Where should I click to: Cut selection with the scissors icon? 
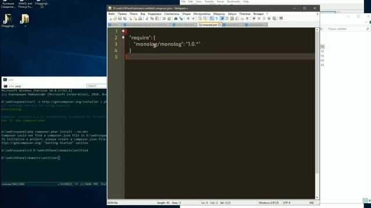(x=147, y=18)
